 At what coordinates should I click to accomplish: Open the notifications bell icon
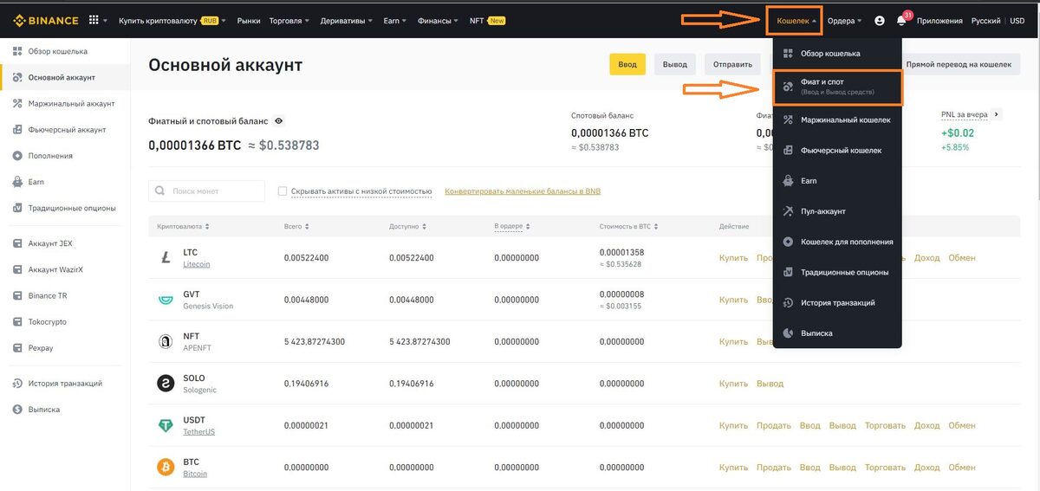point(901,21)
